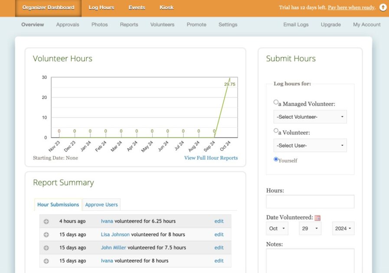389x273 pixels.
Task: Choose the 'Yourself' logging option
Action: 276,159
